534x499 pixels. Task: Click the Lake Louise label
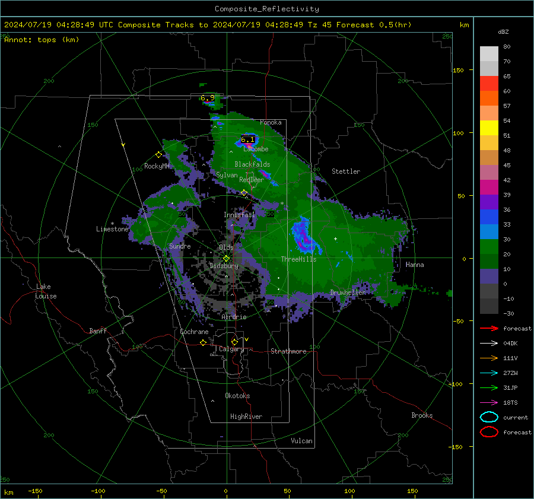pos(46,291)
